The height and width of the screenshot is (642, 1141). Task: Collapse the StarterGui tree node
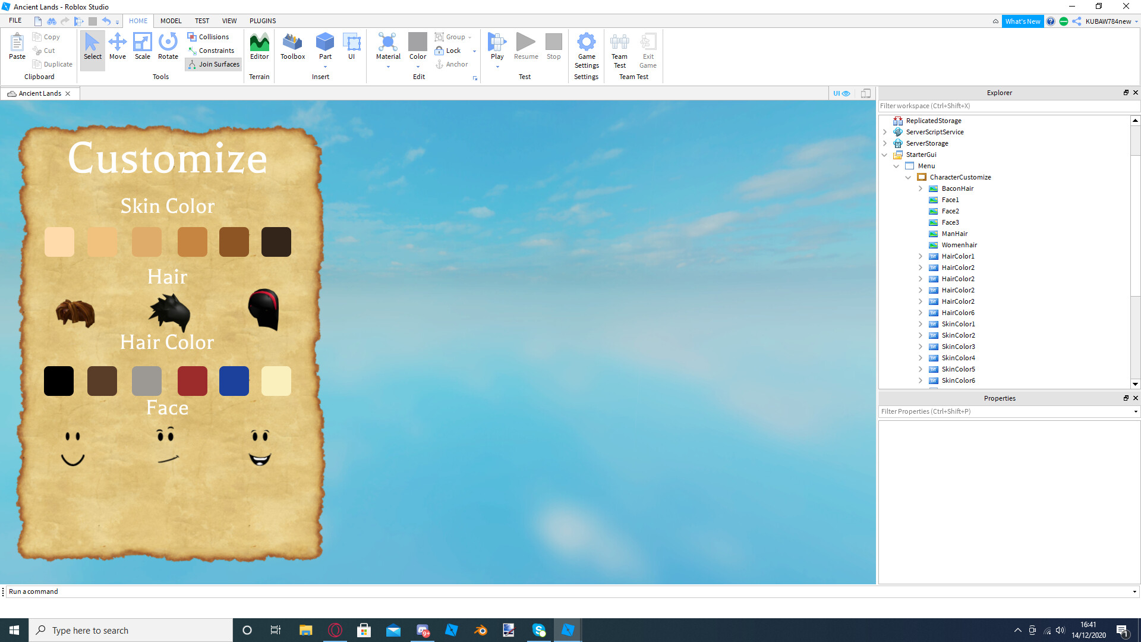click(x=885, y=155)
